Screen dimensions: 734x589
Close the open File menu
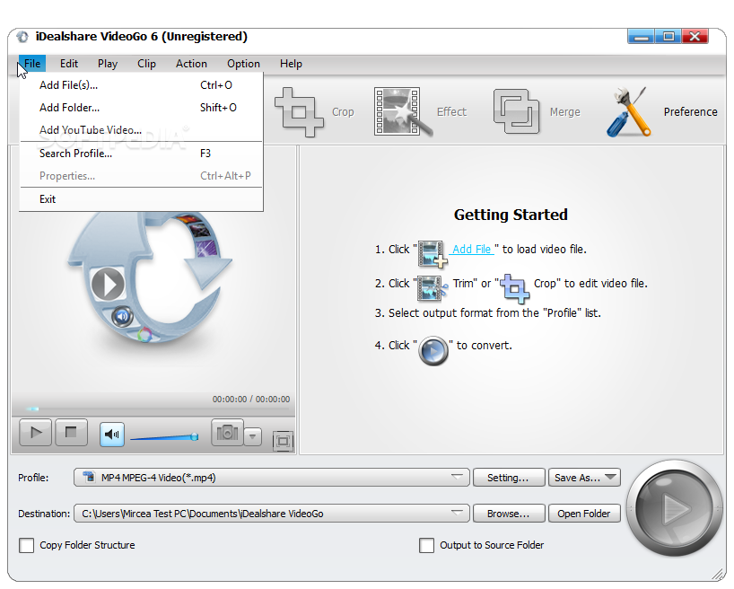pyautogui.click(x=31, y=64)
